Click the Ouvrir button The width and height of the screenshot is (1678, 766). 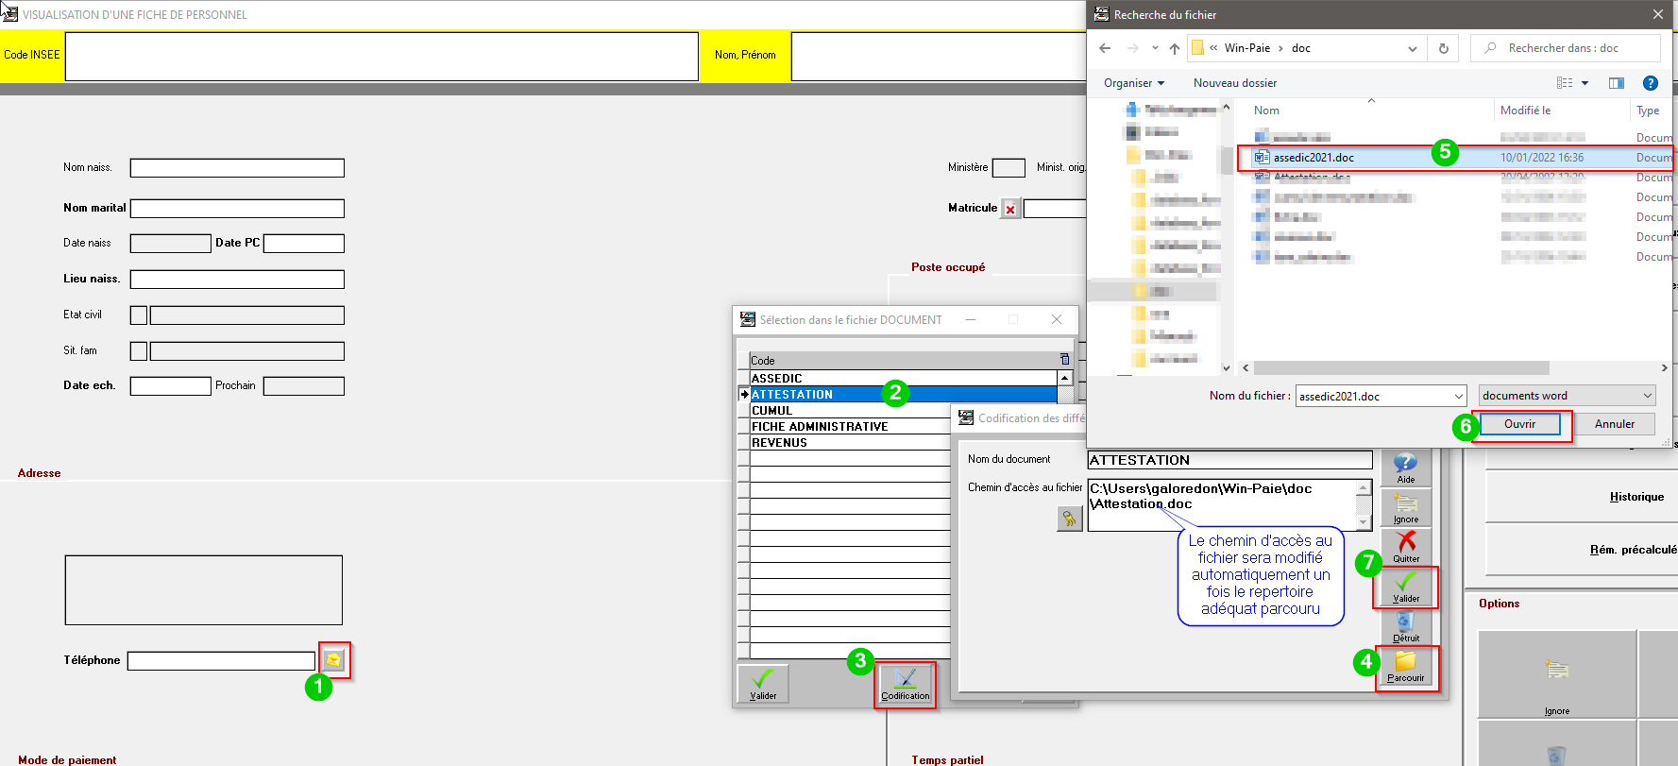click(x=1519, y=424)
